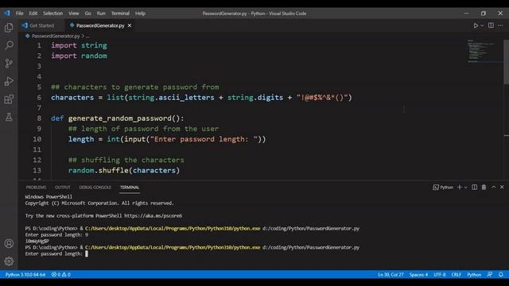Maximize panel size with chevron up

pos(493,187)
